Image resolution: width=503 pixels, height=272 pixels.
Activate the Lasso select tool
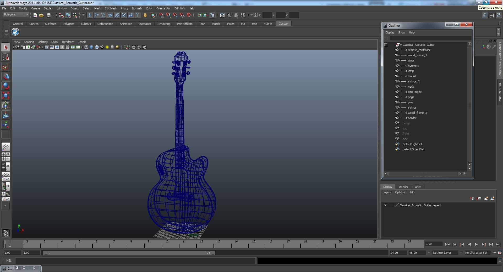(6, 57)
